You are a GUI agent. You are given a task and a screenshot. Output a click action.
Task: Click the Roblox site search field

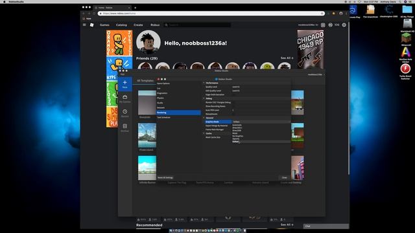click(197, 25)
